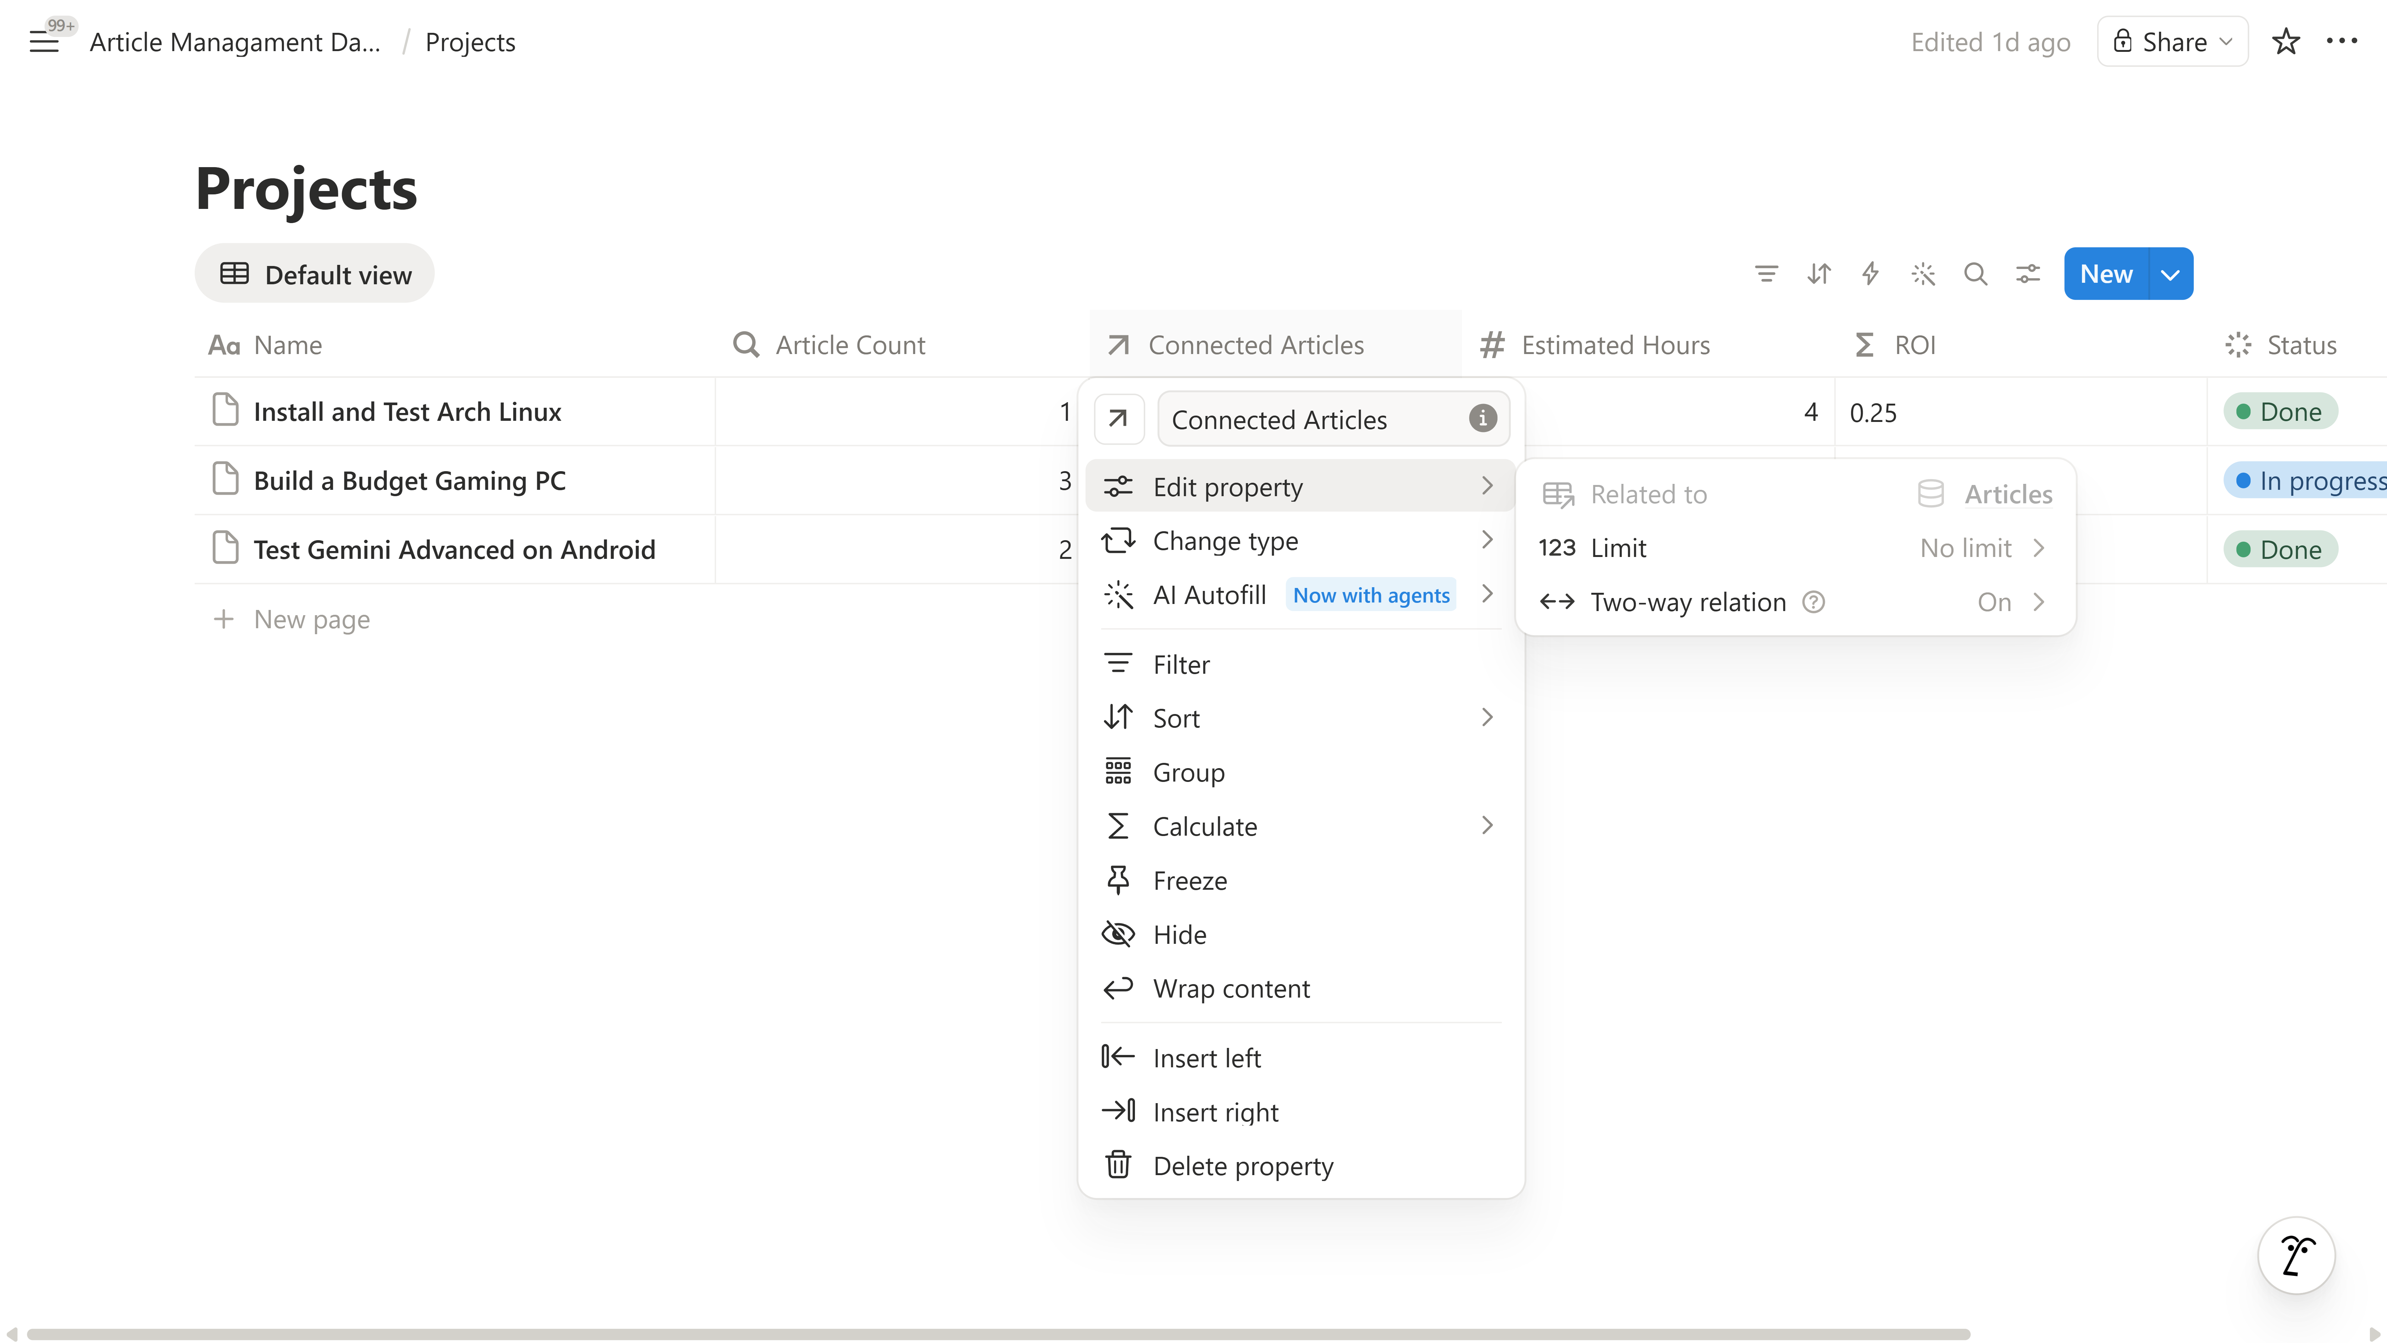The image size is (2387, 1343).
Task: Open Build a Budget Gaming PC page
Action: (x=410, y=480)
